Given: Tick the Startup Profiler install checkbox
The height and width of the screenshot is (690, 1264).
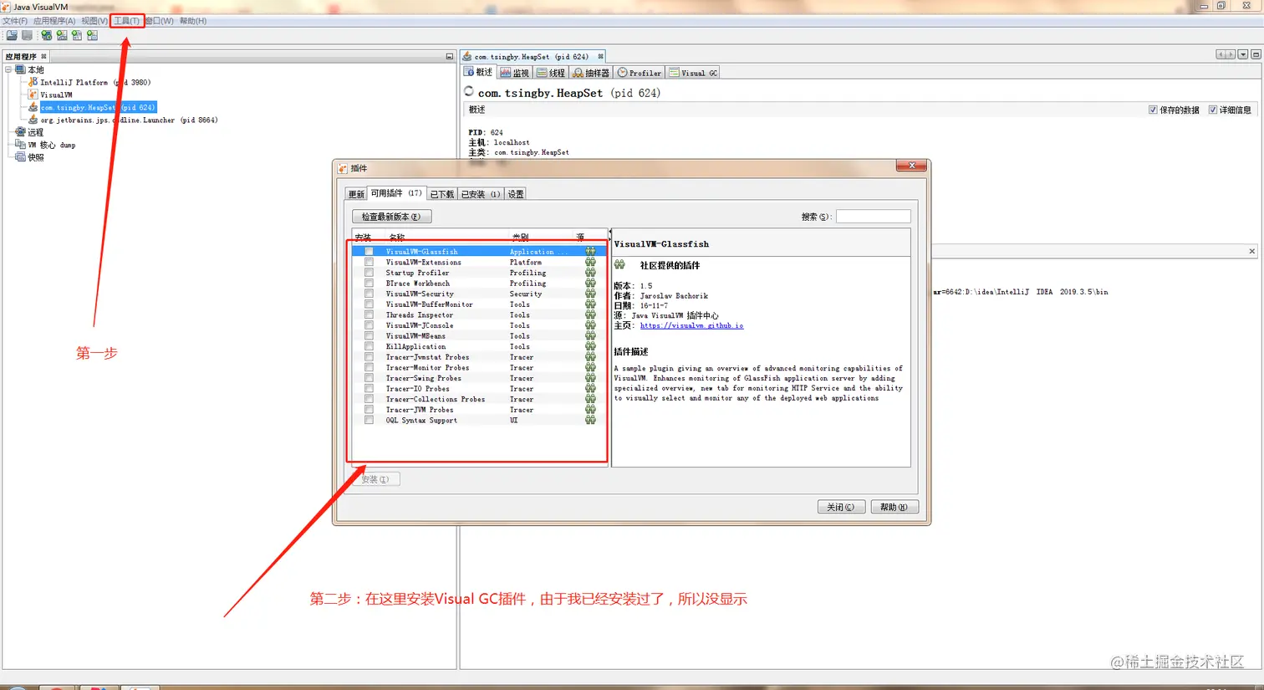Looking at the screenshot, I should (369, 273).
